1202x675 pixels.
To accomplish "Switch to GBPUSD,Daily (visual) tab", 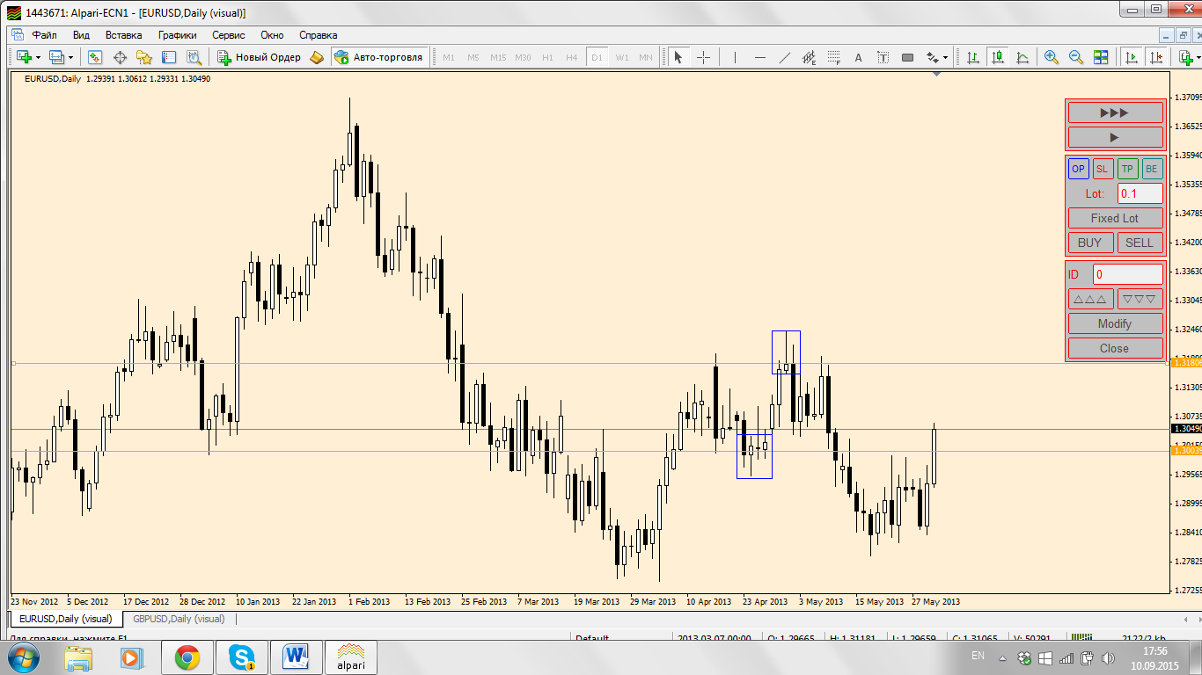I will click(179, 619).
